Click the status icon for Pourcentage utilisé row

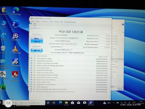tap(31, 68)
